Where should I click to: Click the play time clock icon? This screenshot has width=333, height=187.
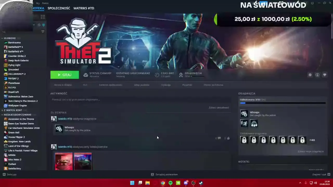(x=157, y=75)
